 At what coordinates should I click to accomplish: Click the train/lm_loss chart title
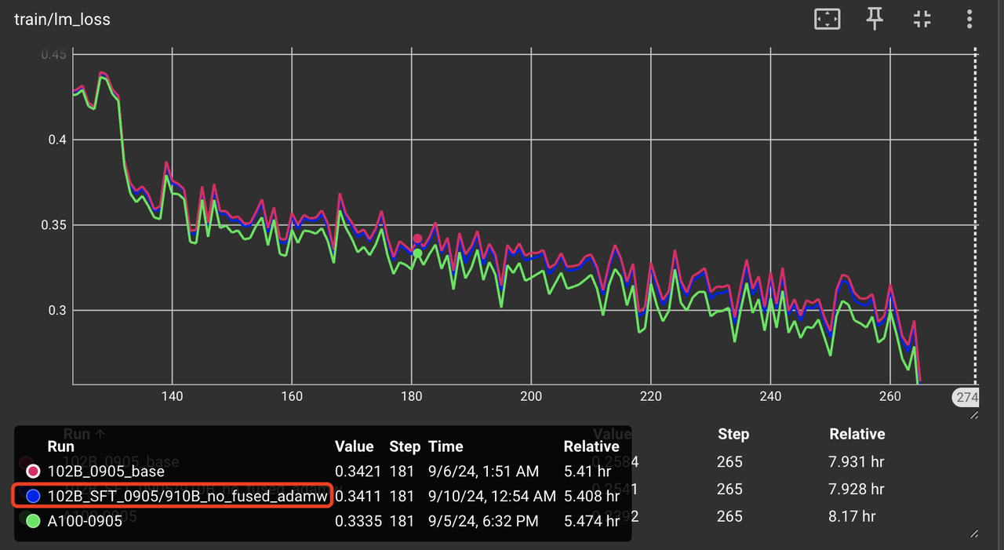(x=62, y=19)
